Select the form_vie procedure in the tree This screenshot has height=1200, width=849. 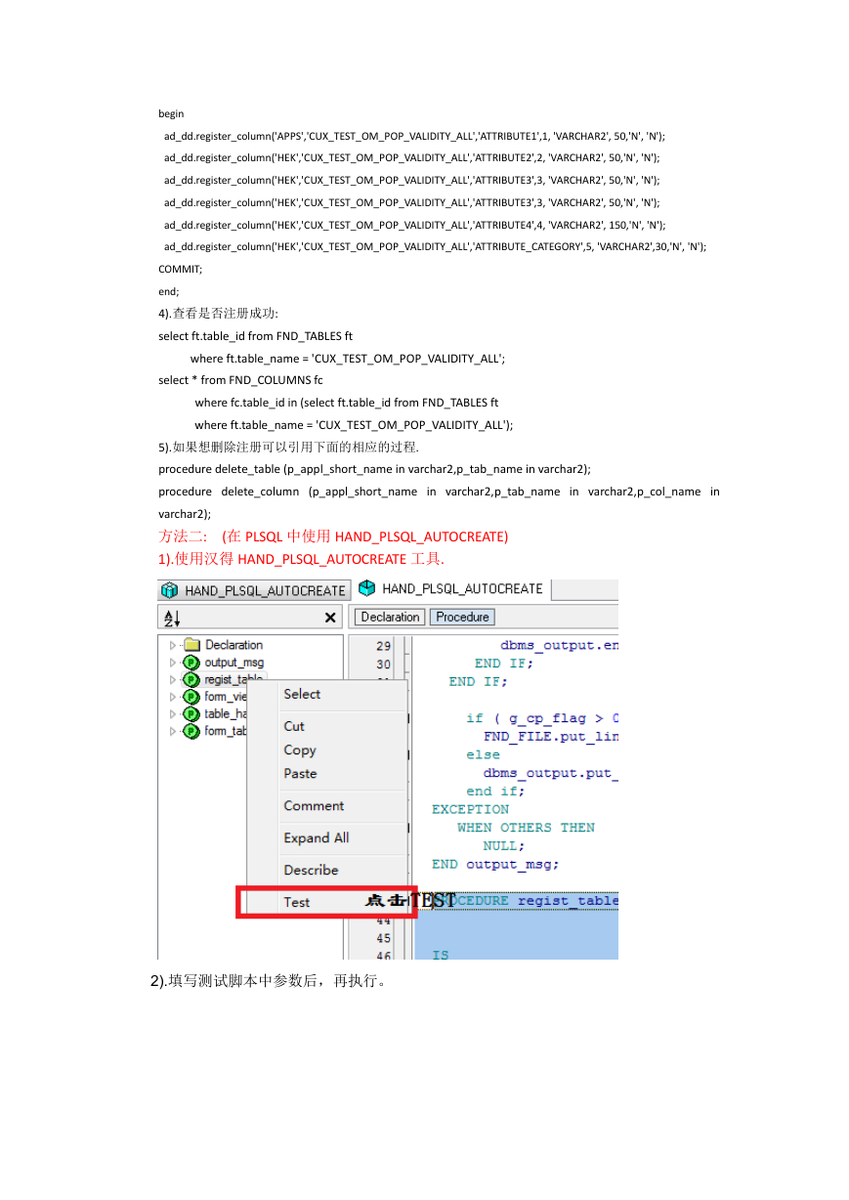pyautogui.click(x=226, y=697)
